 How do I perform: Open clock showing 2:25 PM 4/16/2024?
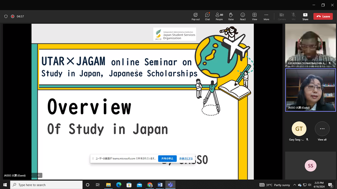click(319, 185)
